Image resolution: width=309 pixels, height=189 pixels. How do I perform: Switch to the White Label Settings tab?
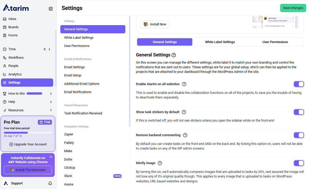point(220,42)
